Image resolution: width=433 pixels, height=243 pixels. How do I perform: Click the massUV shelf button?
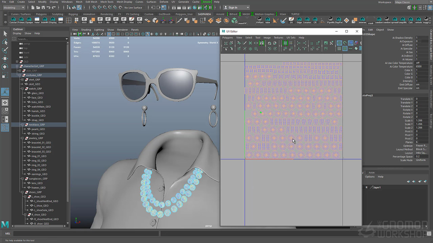(242, 21)
